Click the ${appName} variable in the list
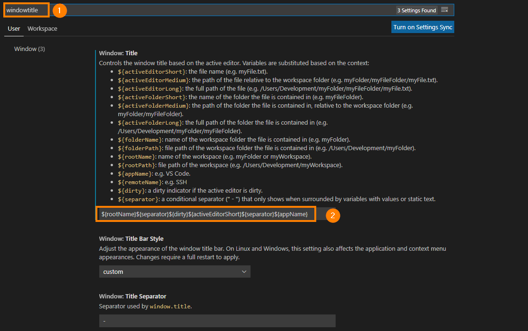 (x=135, y=174)
